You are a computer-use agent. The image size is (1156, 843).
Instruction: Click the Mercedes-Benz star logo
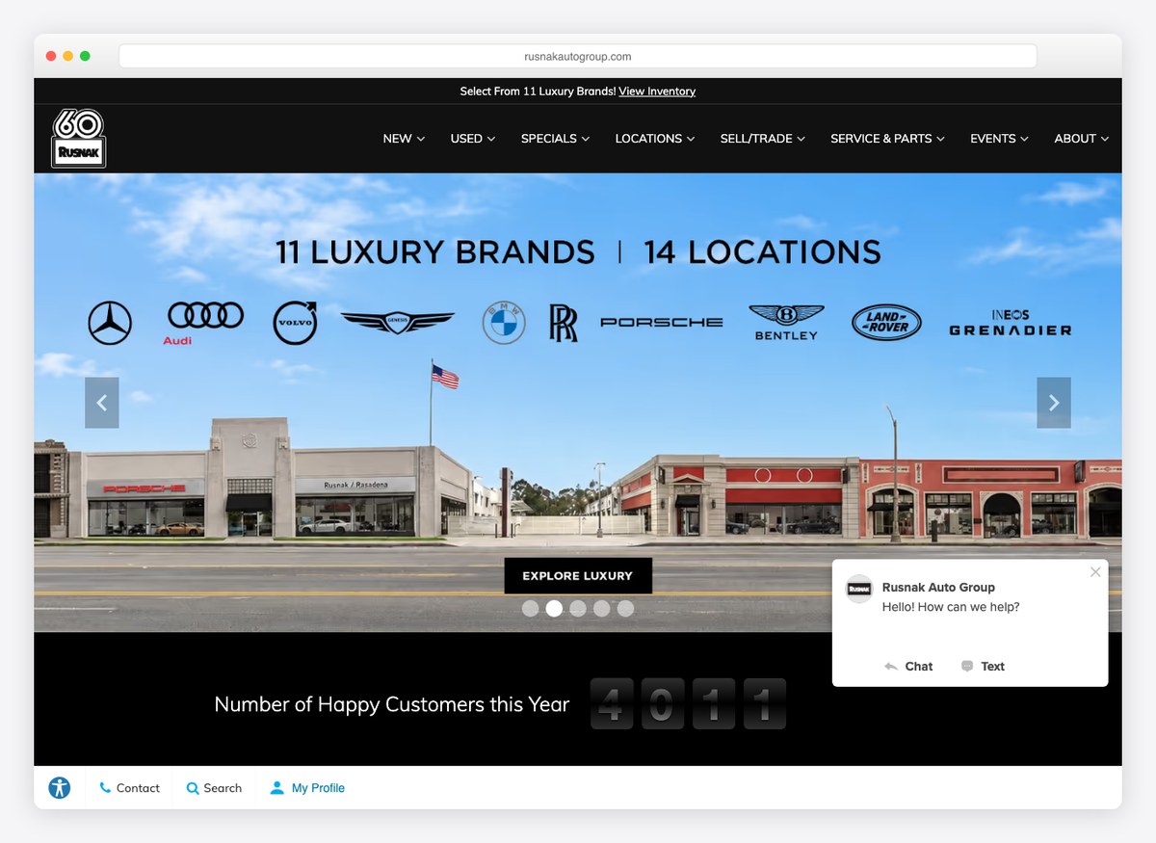click(x=110, y=323)
